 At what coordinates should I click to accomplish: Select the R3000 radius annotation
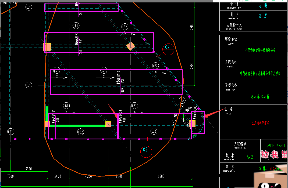[188, 125]
